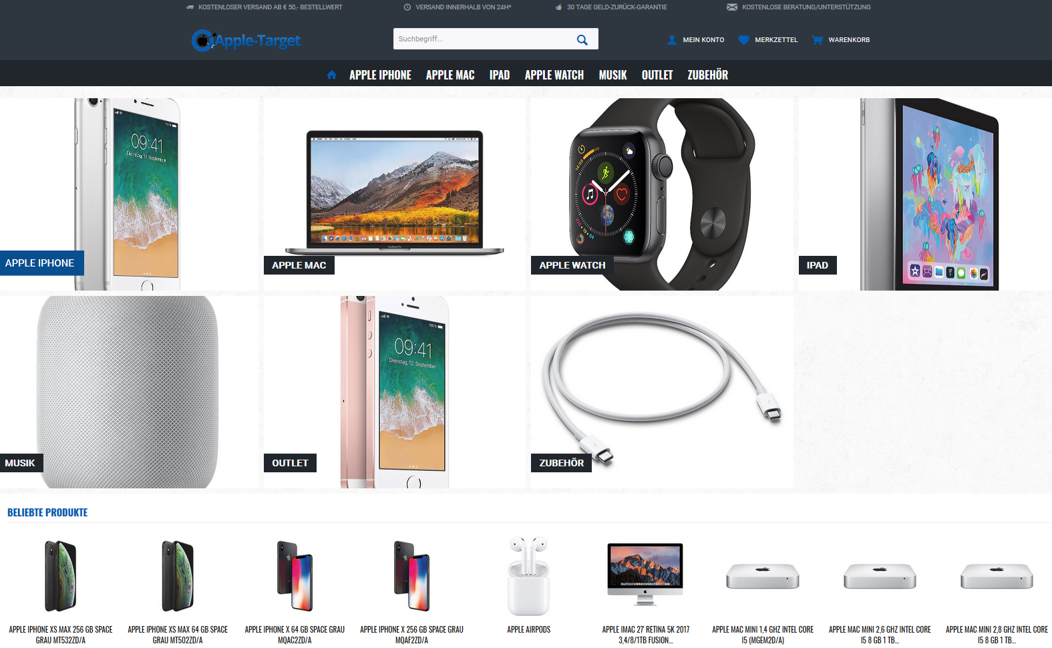Open the Warenkorb cart icon

817,40
